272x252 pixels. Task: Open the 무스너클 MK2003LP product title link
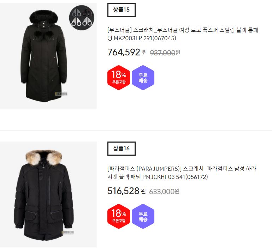point(183,34)
